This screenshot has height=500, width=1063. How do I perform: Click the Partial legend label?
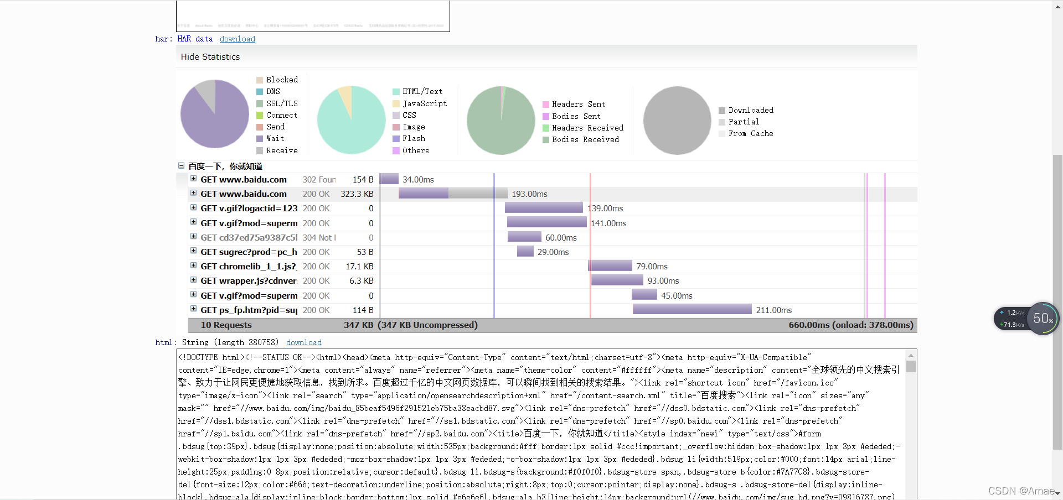coord(744,122)
